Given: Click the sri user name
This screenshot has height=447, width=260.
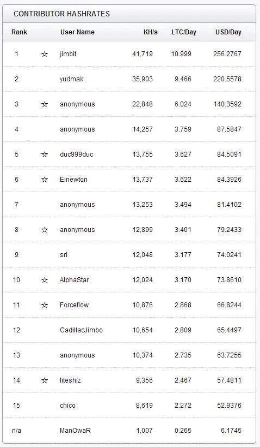Looking at the screenshot, I should pos(64,254).
